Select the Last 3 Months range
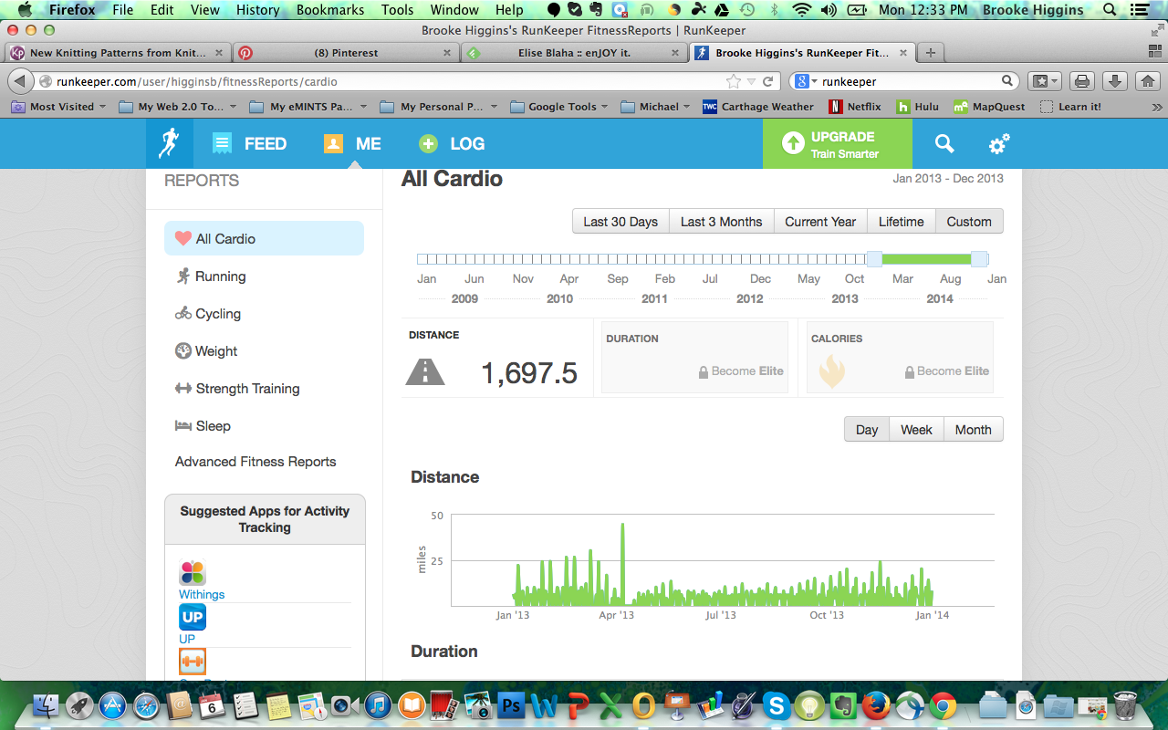 point(722,222)
